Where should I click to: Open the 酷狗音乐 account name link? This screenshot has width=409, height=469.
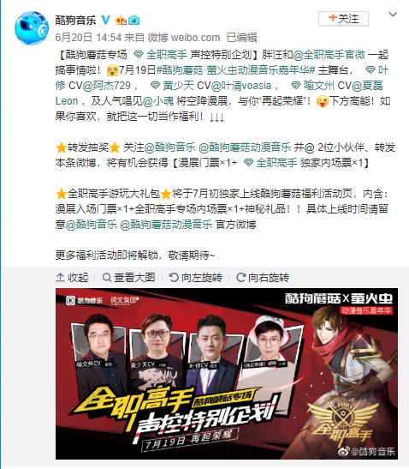click(x=75, y=20)
